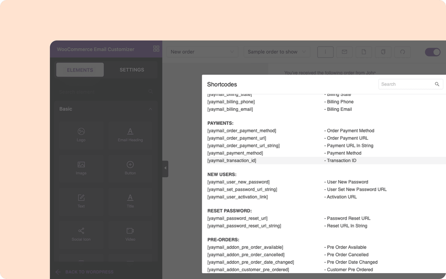Viewport: 446px width, 279px height.
Task: Select [yaymail_order_payment_url] shortcode
Action: point(237,138)
